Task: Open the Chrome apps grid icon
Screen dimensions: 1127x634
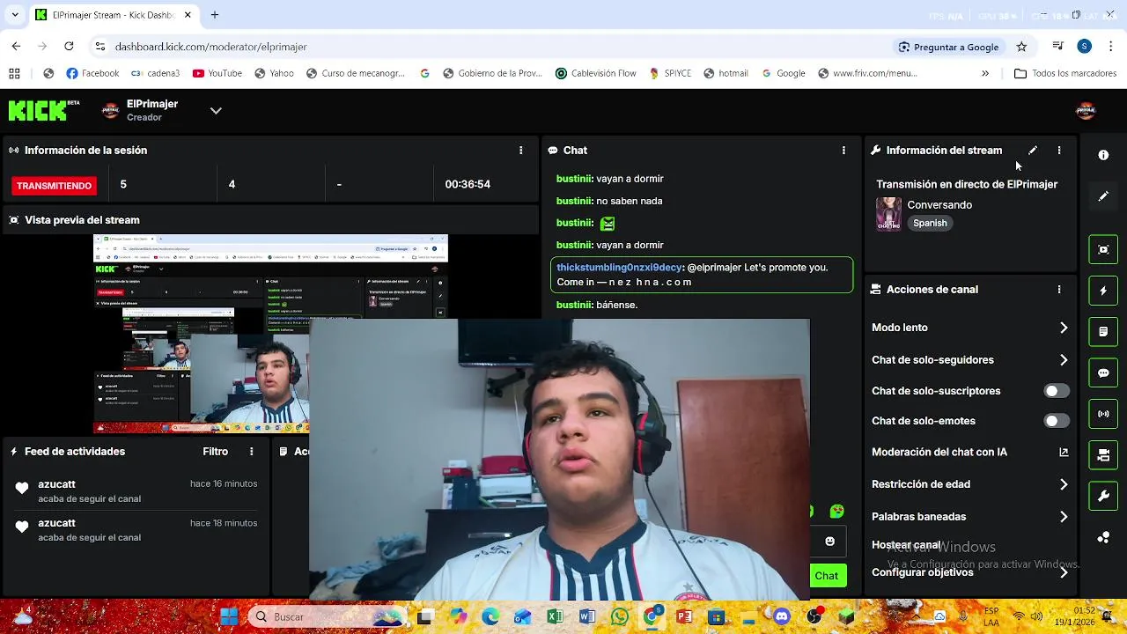Action: click(14, 73)
